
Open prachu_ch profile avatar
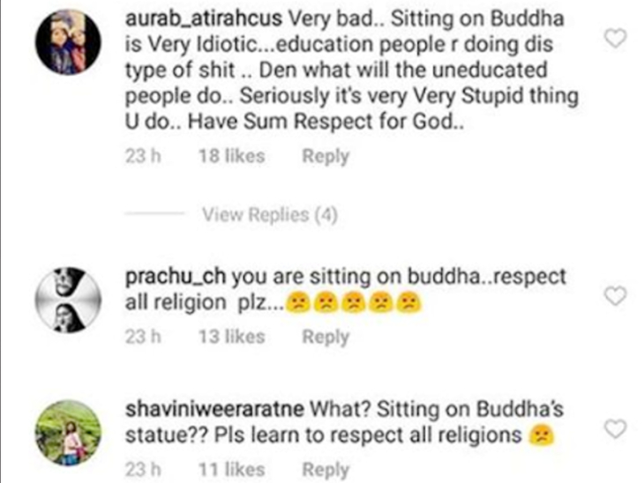[x=68, y=300]
